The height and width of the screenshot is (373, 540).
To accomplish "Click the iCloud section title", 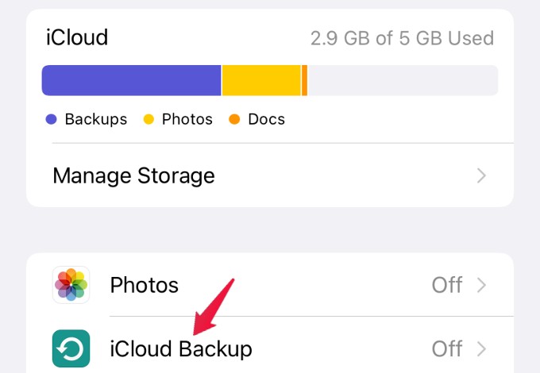I will [x=77, y=37].
